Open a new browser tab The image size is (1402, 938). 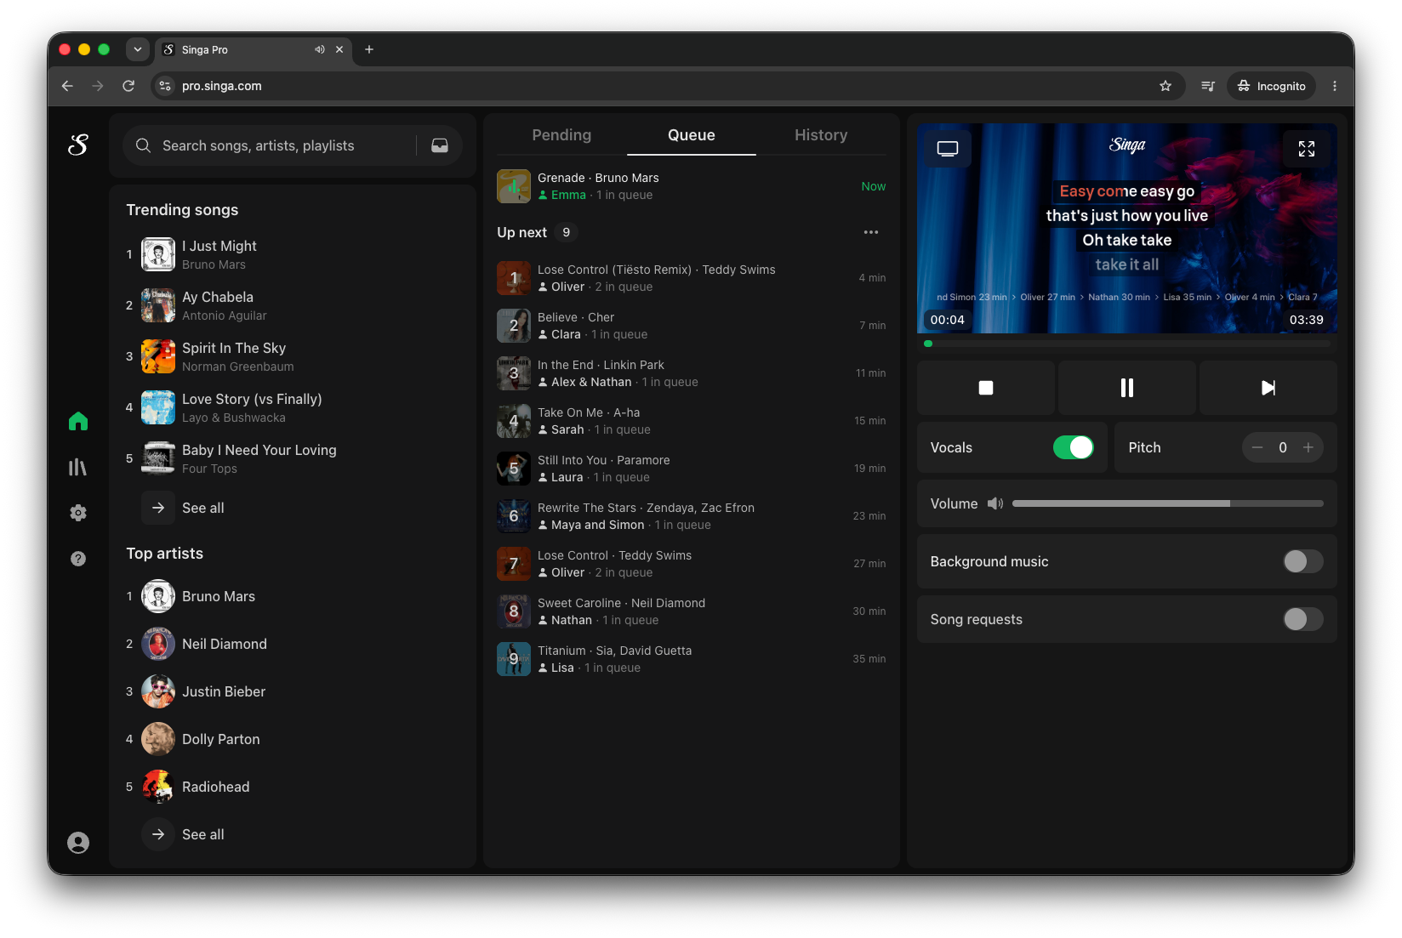(x=369, y=49)
